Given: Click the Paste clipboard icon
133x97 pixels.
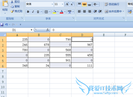Looking at the screenshot, I should (x=5, y=3).
